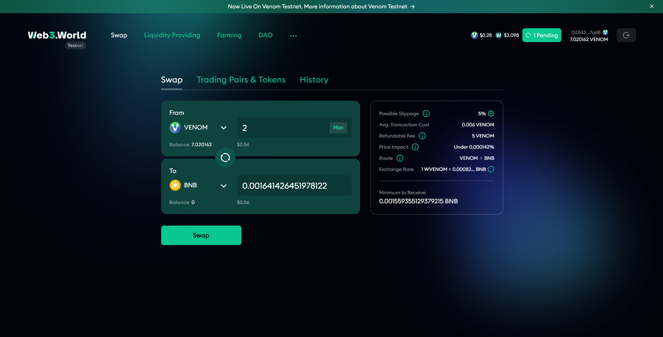Switch to Trading Pairs & Tokens tab
The height and width of the screenshot is (337, 663).
pos(241,80)
